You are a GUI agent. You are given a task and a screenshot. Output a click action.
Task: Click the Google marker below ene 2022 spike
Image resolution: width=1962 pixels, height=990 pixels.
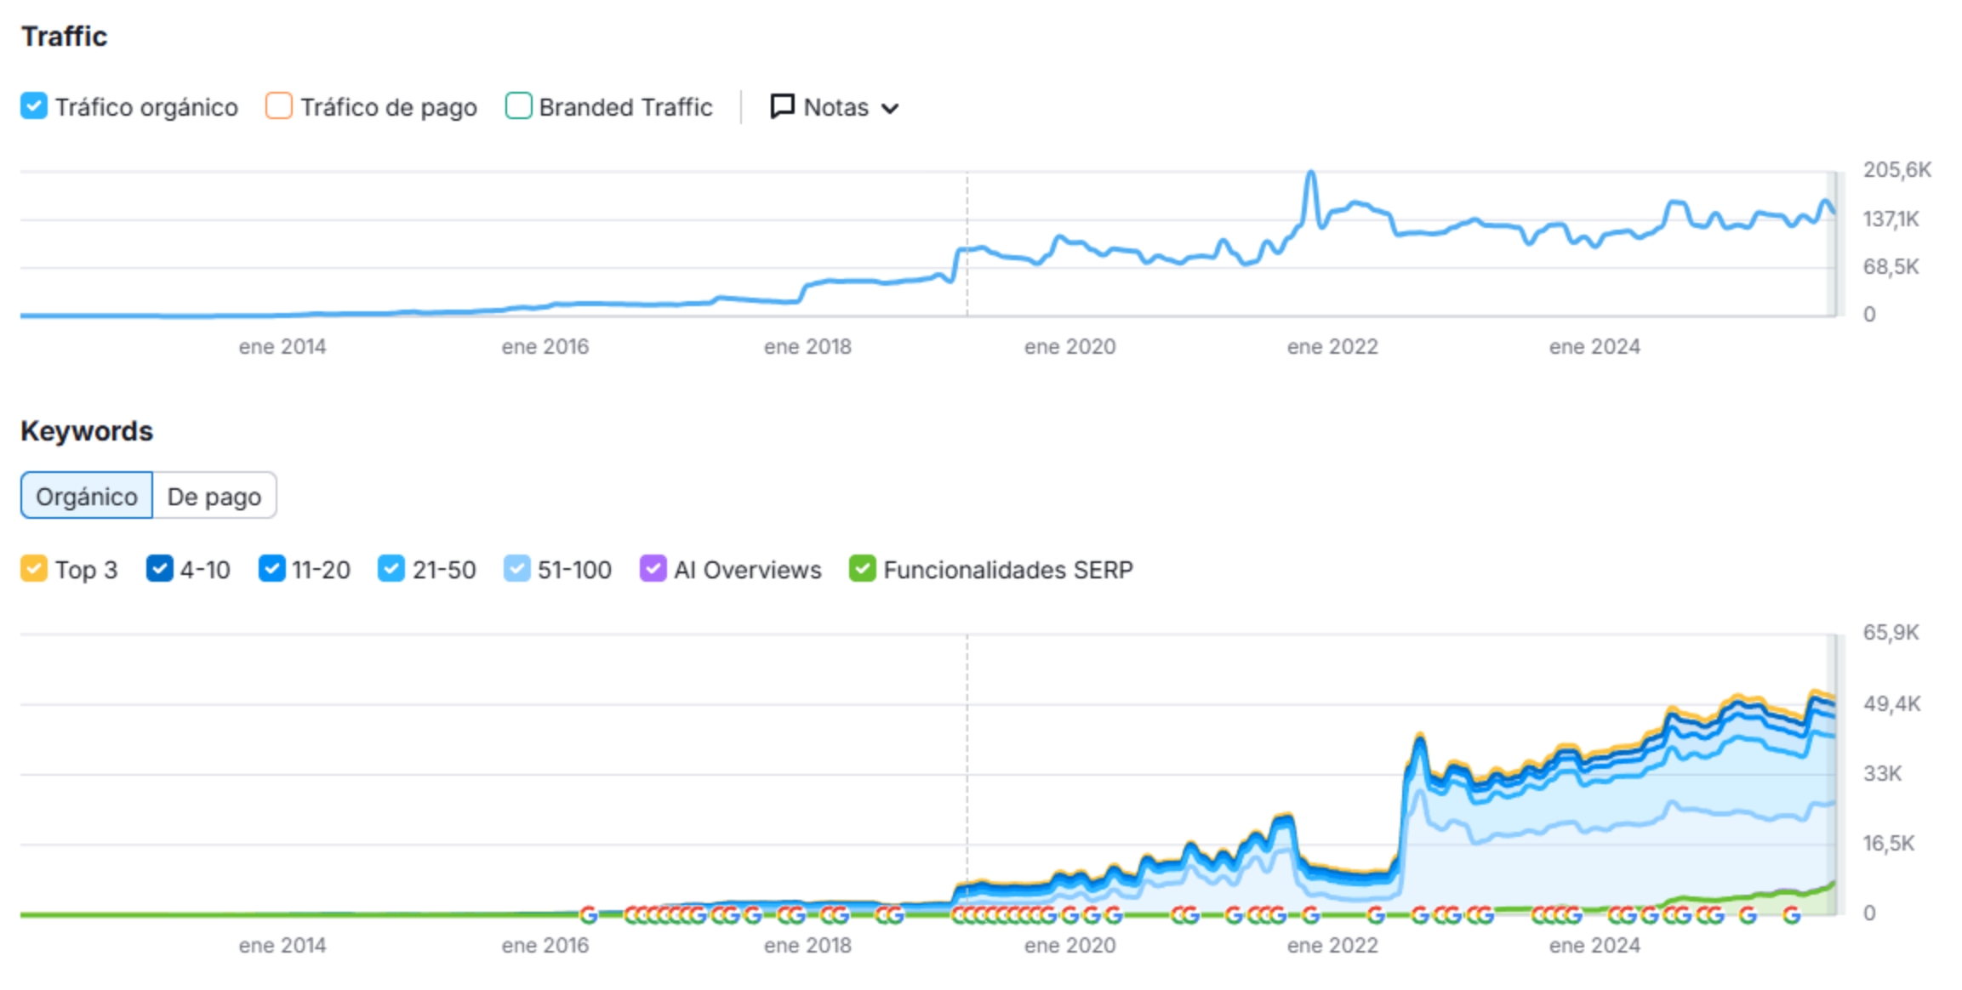1311,915
